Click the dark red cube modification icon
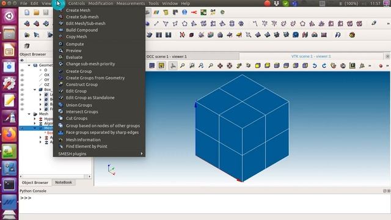The height and width of the screenshot is (220, 391). point(191,35)
